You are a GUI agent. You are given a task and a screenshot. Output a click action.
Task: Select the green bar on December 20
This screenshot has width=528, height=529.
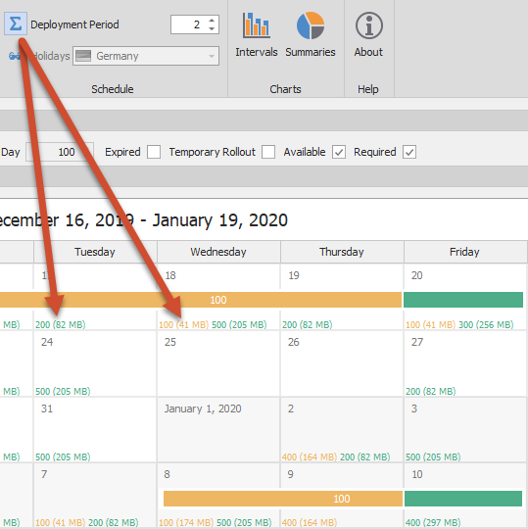pos(463,300)
